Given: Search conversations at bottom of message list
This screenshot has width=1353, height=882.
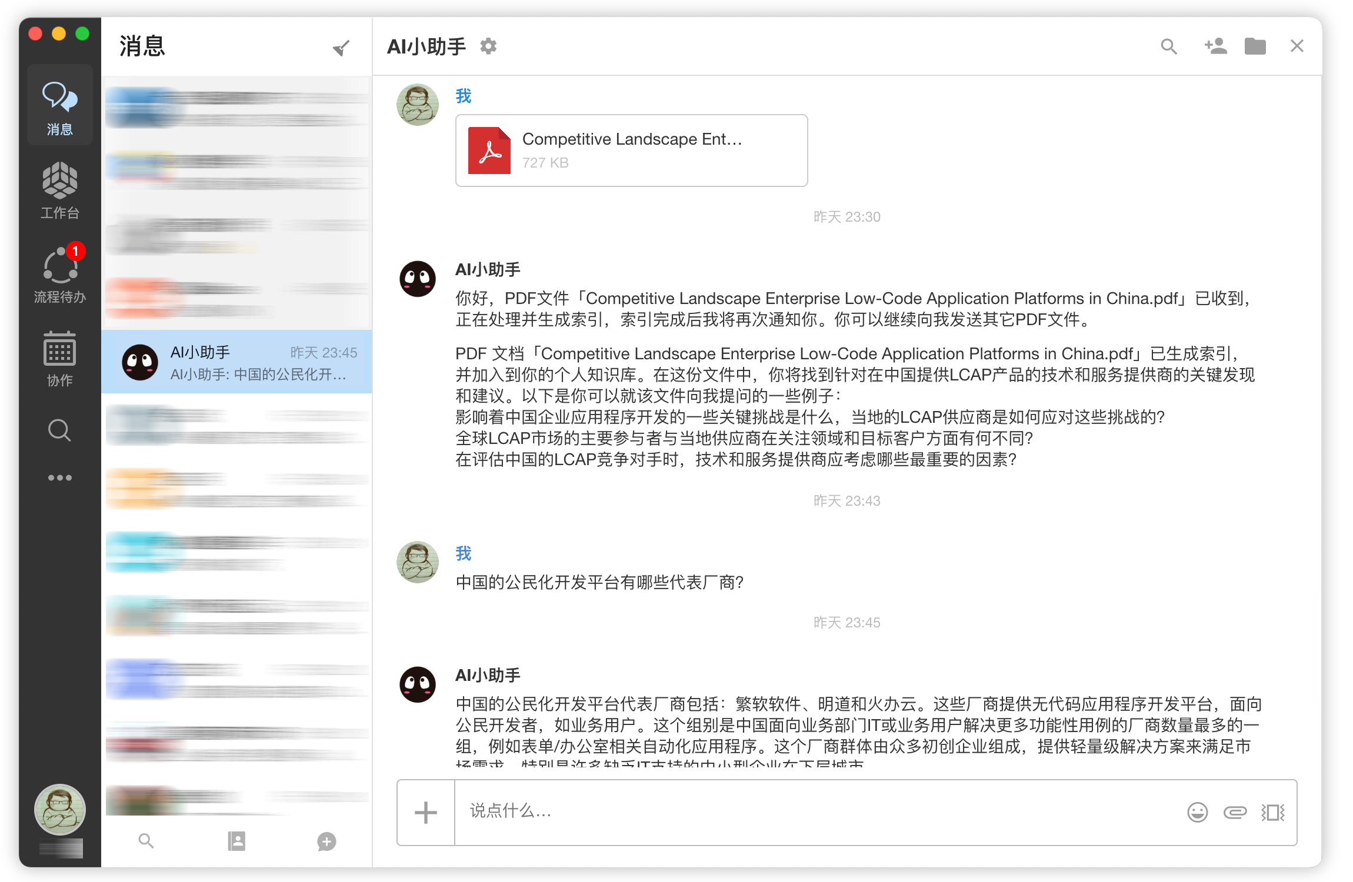Looking at the screenshot, I should [146, 841].
